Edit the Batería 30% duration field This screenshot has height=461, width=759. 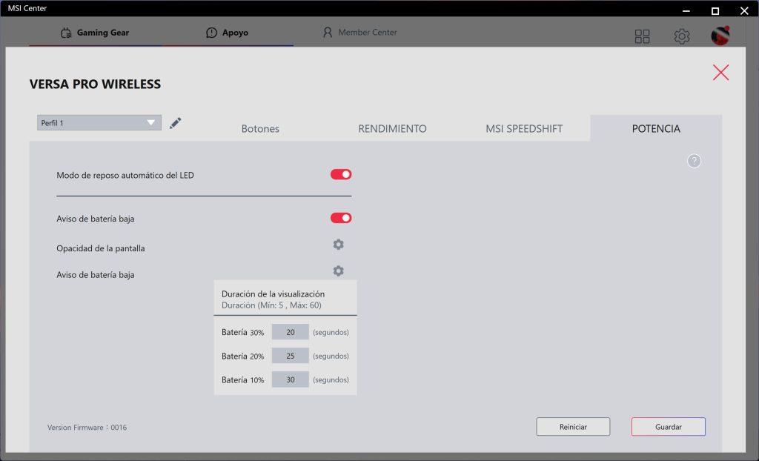click(x=291, y=332)
